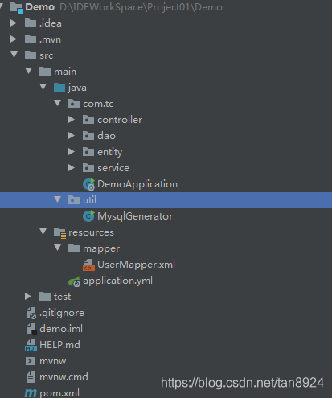
Task: Click the HELP.md markdown icon
Action: (31, 345)
